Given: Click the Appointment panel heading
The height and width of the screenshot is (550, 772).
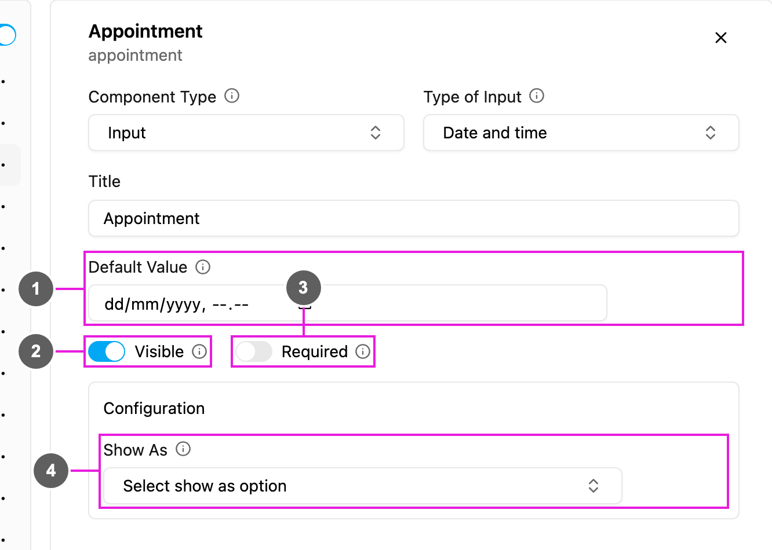Looking at the screenshot, I should (145, 31).
